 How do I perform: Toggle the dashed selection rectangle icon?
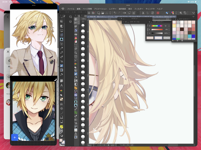pyautogui.click(x=162, y=13)
